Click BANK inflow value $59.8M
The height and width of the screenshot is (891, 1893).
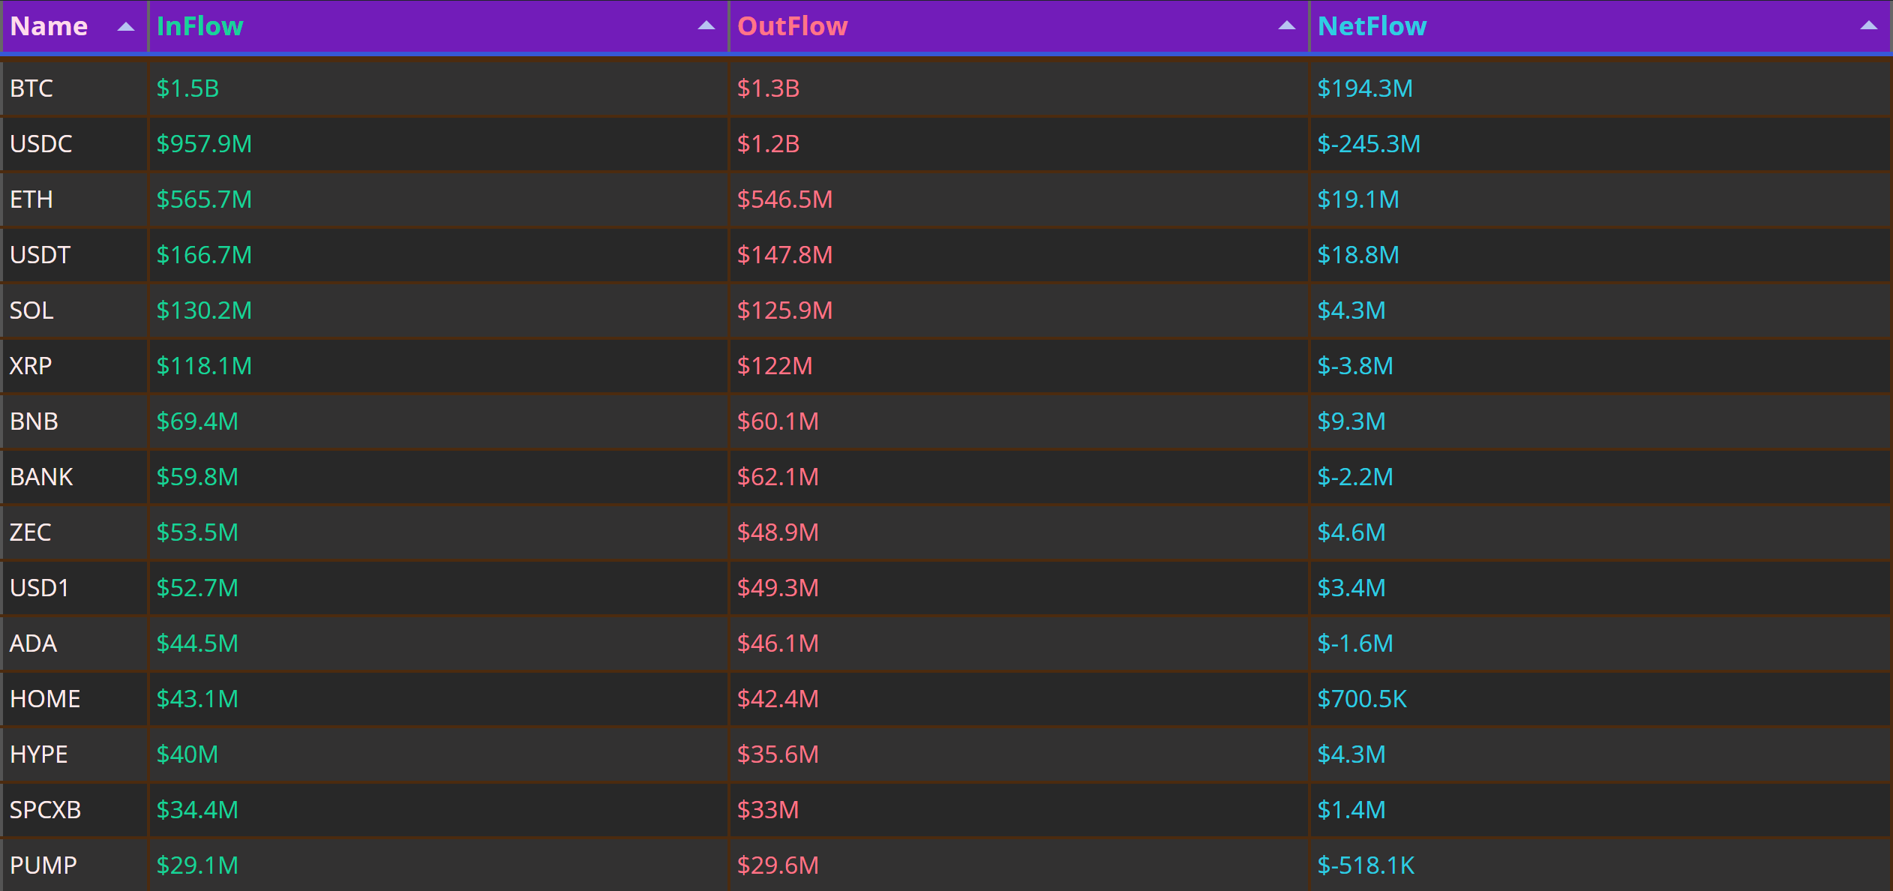pyautogui.click(x=197, y=477)
